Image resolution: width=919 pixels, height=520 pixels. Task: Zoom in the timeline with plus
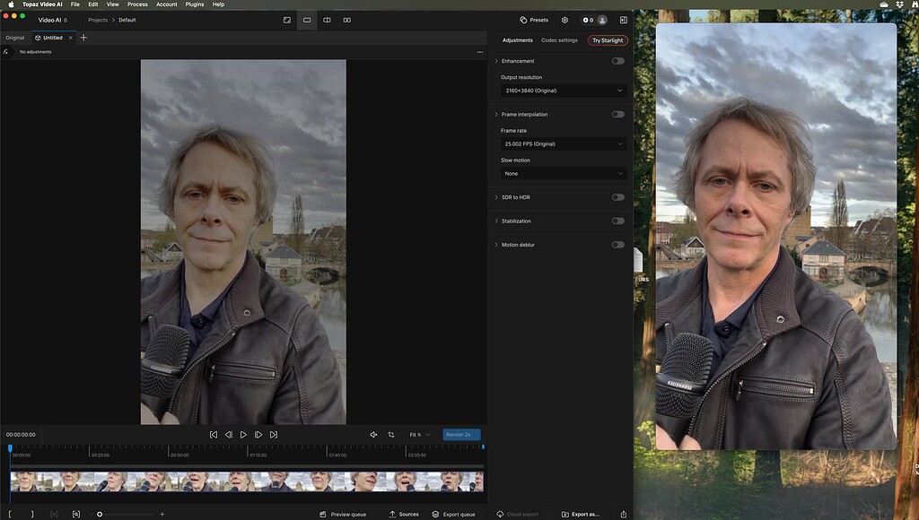pyautogui.click(x=162, y=514)
